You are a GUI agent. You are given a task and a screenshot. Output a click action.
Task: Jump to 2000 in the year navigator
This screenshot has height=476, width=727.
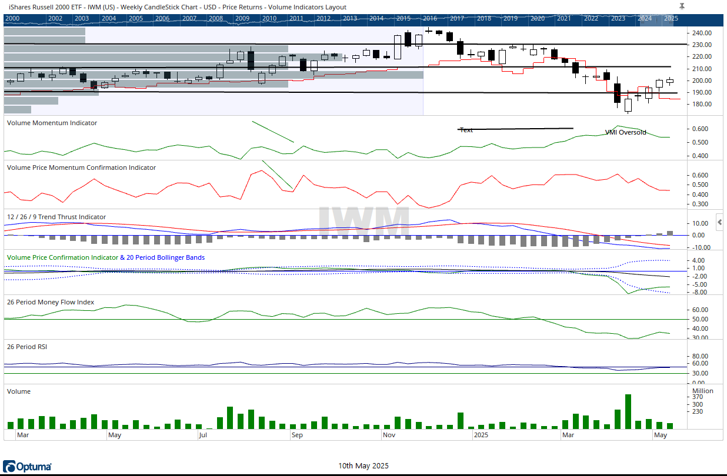point(12,18)
